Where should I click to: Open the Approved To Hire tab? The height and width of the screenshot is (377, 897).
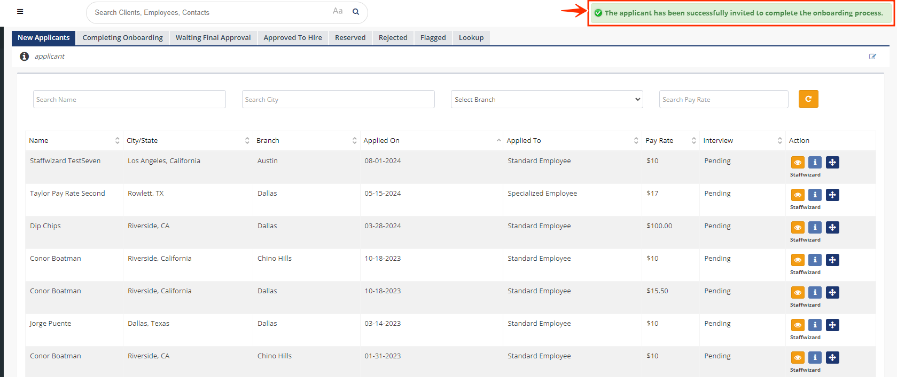(x=292, y=38)
